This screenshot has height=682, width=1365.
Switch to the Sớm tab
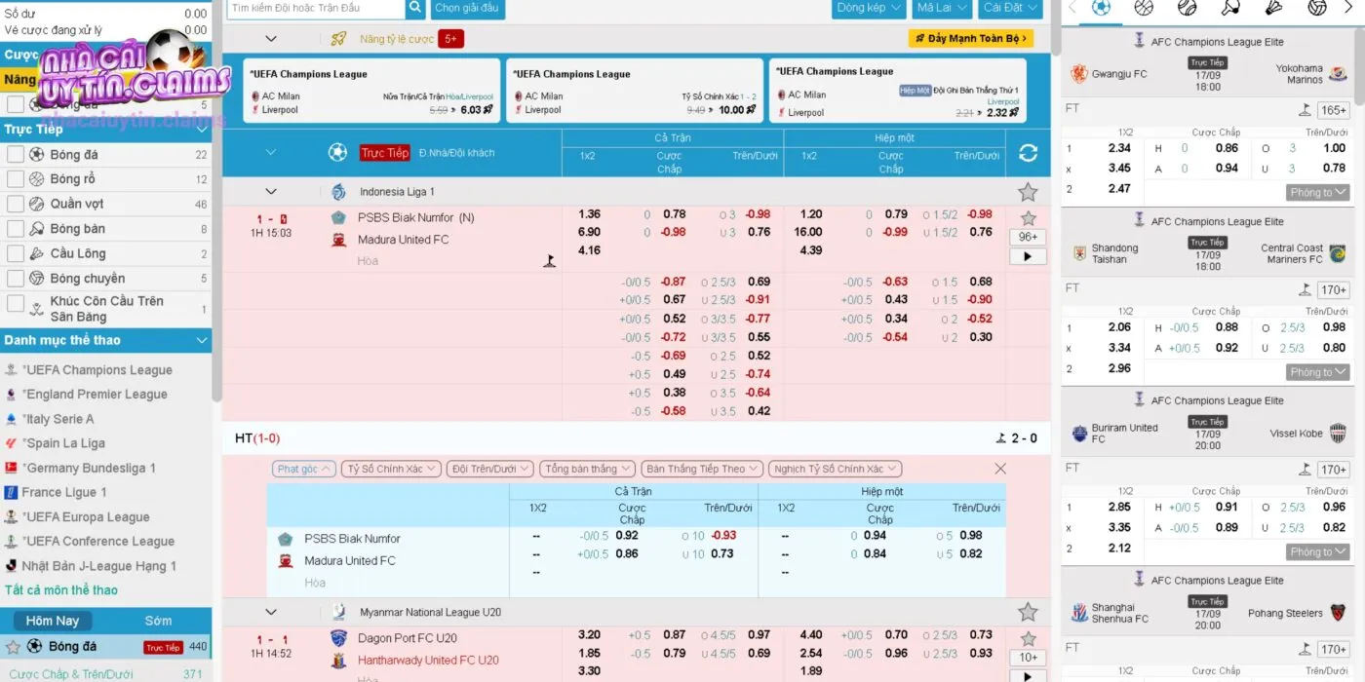click(158, 621)
